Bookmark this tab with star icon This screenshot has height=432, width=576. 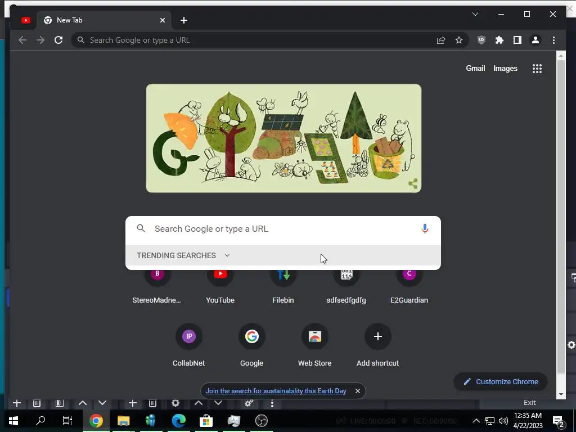(x=459, y=40)
